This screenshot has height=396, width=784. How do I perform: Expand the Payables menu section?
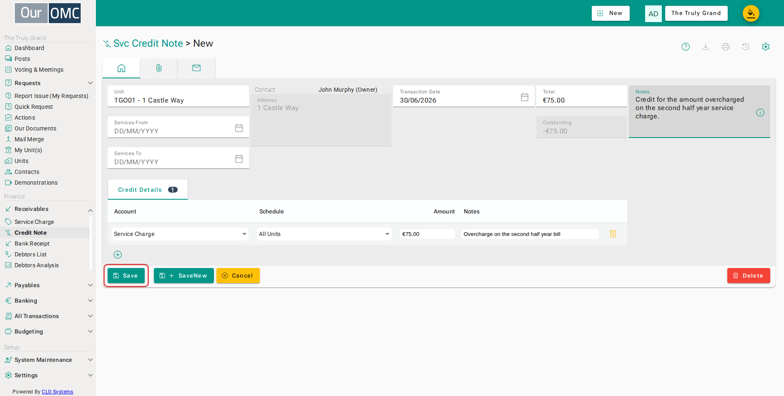click(x=48, y=285)
